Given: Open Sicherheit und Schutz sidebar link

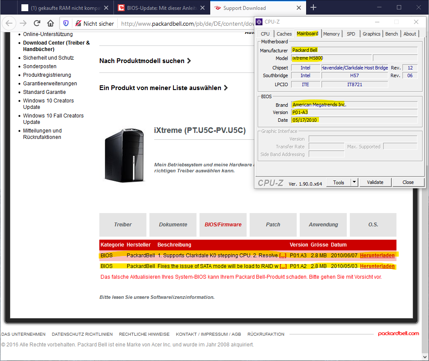Looking at the screenshot, I should [48, 58].
